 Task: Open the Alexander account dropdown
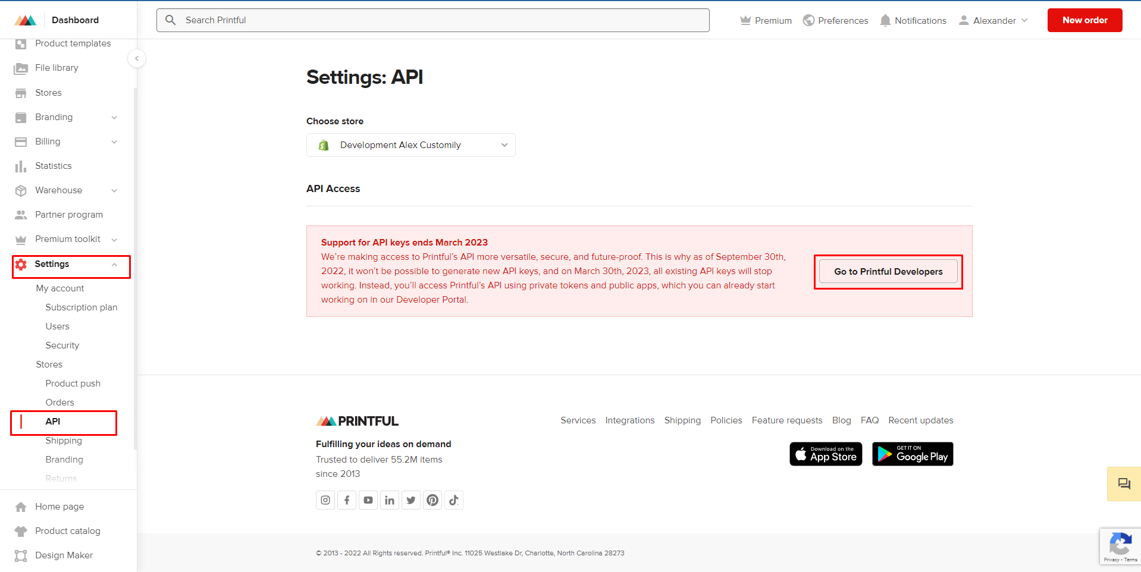(x=992, y=20)
